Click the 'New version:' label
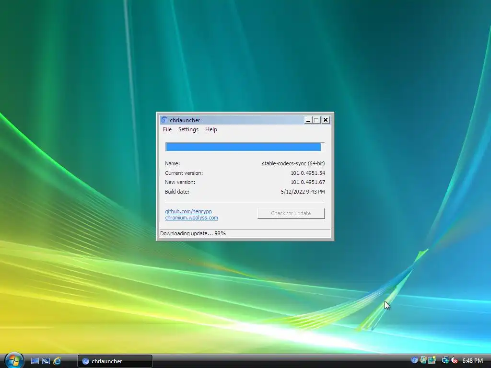 click(180, 182)
